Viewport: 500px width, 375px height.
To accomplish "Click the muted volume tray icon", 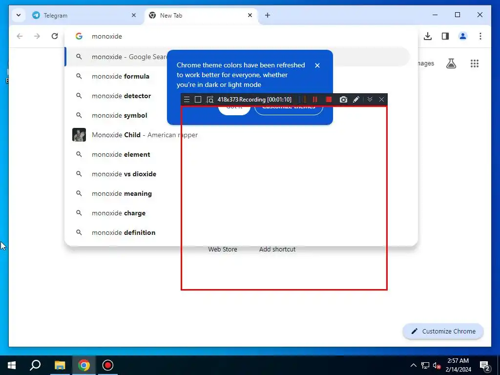I will pyautogui.click(x=437, y=365).
